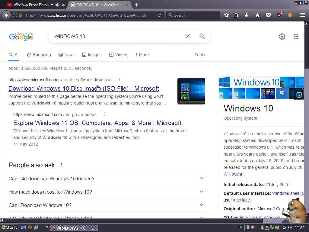
Task: Select the News results tab
Action: (x=66, y=55)
